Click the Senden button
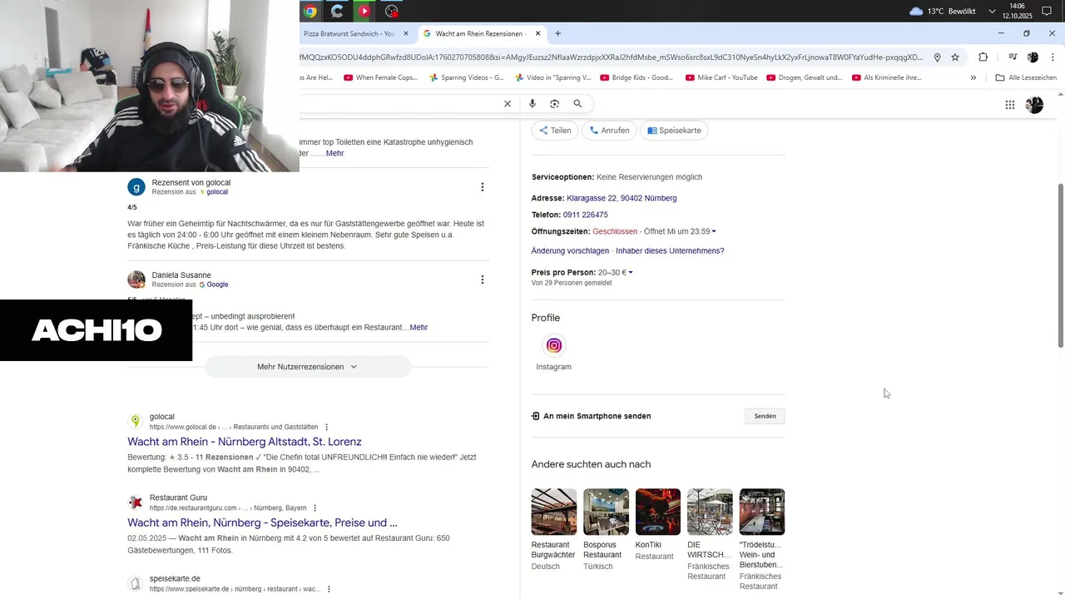Viewport: 1065px width, 599px height. (x=765, y=416)
